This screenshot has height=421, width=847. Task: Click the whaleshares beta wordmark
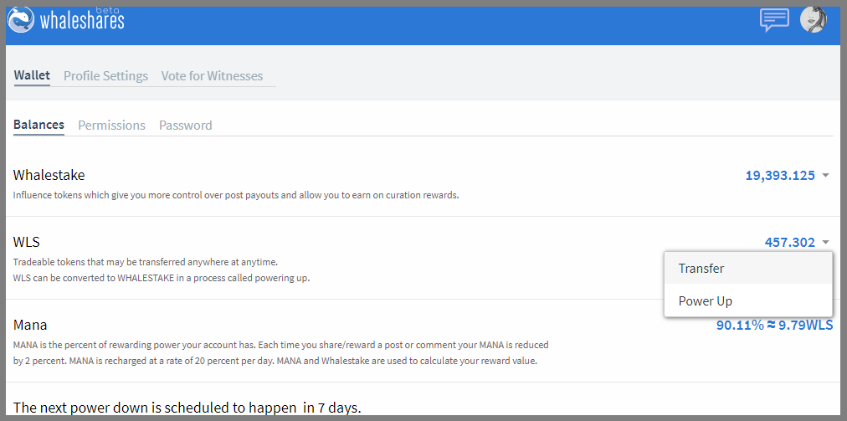point(82,19)
